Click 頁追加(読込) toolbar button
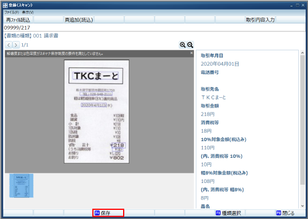The width and height of the screenshot is (308, 219). pos(79,20)
